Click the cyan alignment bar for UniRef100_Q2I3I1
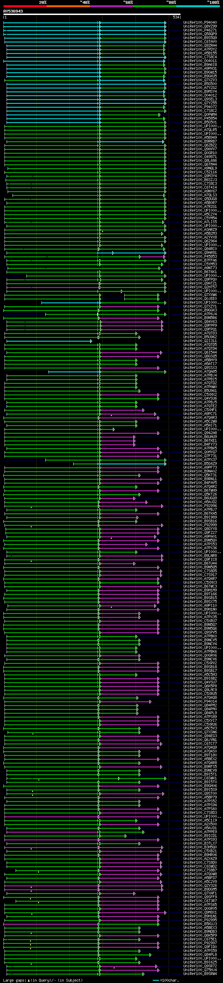The height and width of the screenshot is (983, 223). click(x=49, y=341)
